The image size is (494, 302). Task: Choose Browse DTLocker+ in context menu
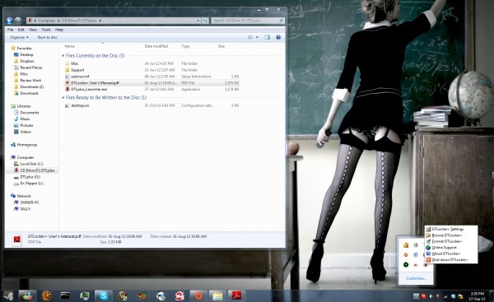coord(447,235)
